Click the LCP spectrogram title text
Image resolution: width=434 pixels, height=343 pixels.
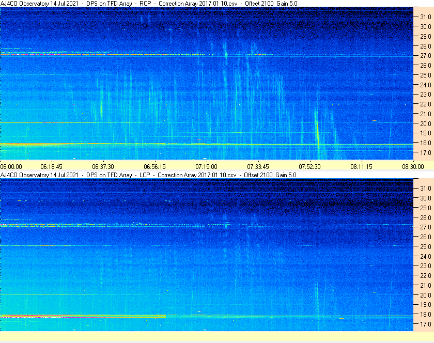pos(148,175)
